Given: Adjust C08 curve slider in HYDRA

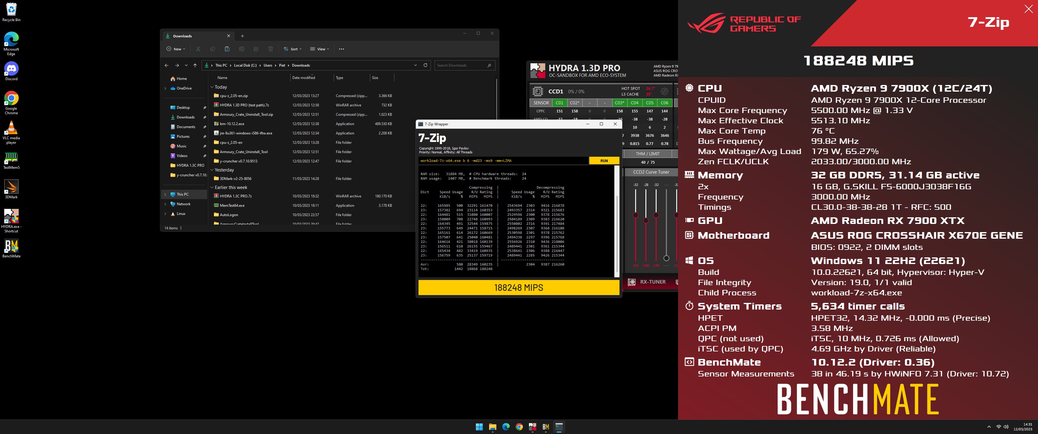Looking at the screenshot, I should pos(646,220).
